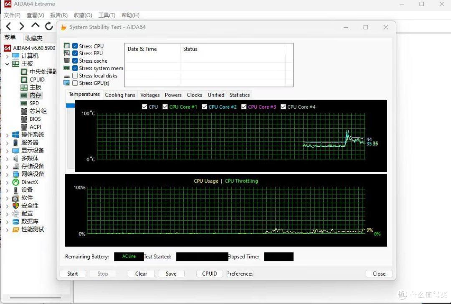The image size is (451, 304).
Task: Switch to the 收藏夹 favorites tab
Action: 34,38
